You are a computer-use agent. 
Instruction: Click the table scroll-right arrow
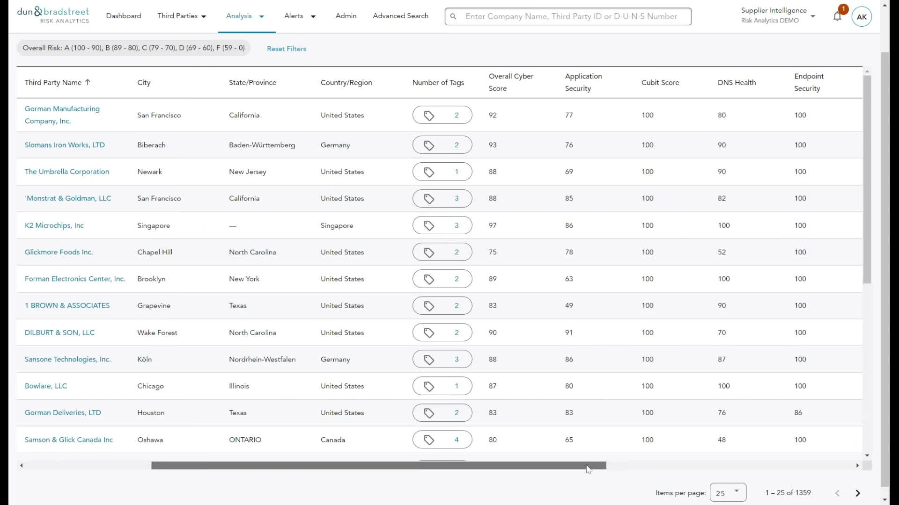click(x=857, y=465)
